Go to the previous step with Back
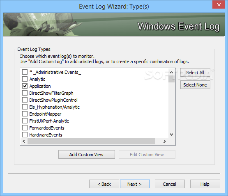Viewport: 228px width, 196px height. tap(104, 184)
